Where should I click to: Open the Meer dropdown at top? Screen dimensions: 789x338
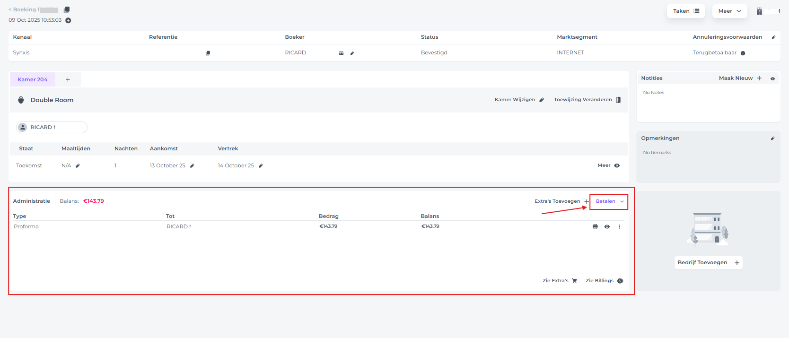click(x=729, y=11)
